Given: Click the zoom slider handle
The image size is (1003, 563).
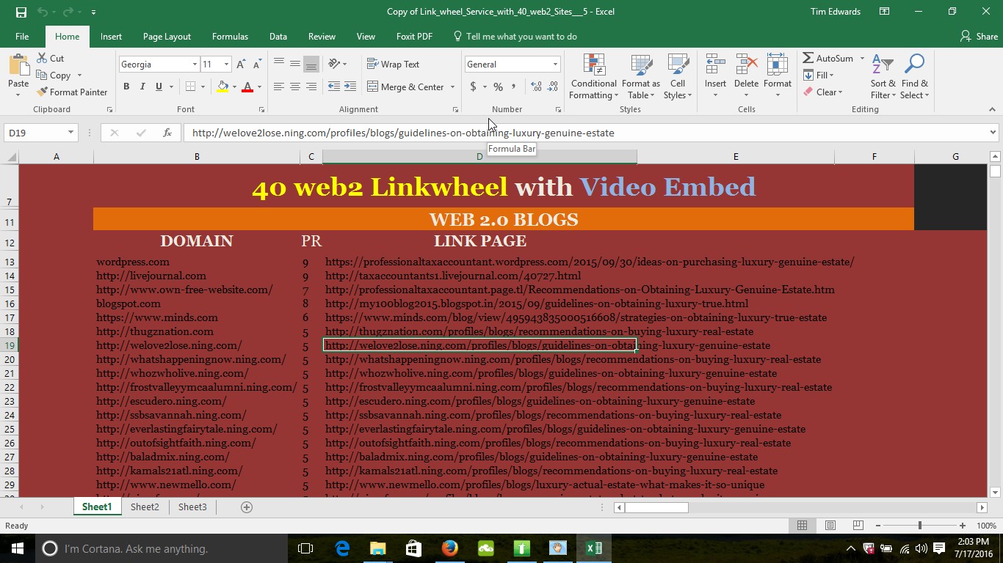Looking at the screenshot, I should click(x=919, y=526).
